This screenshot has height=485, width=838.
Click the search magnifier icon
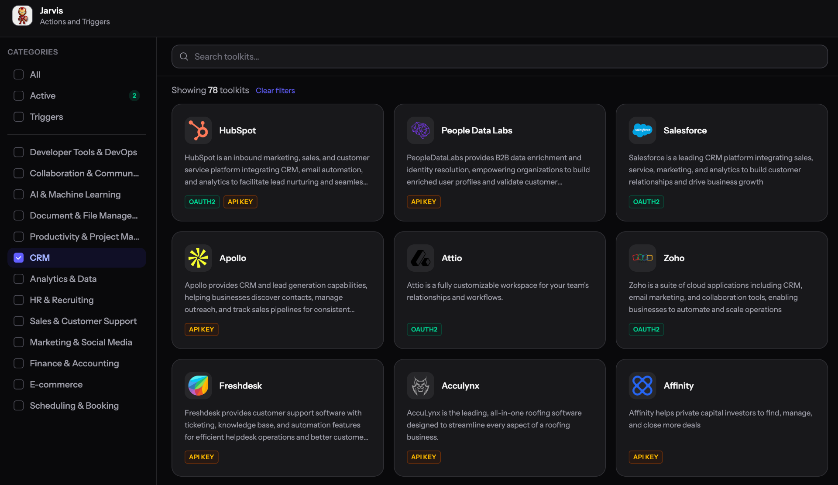(x=184, y=57)
